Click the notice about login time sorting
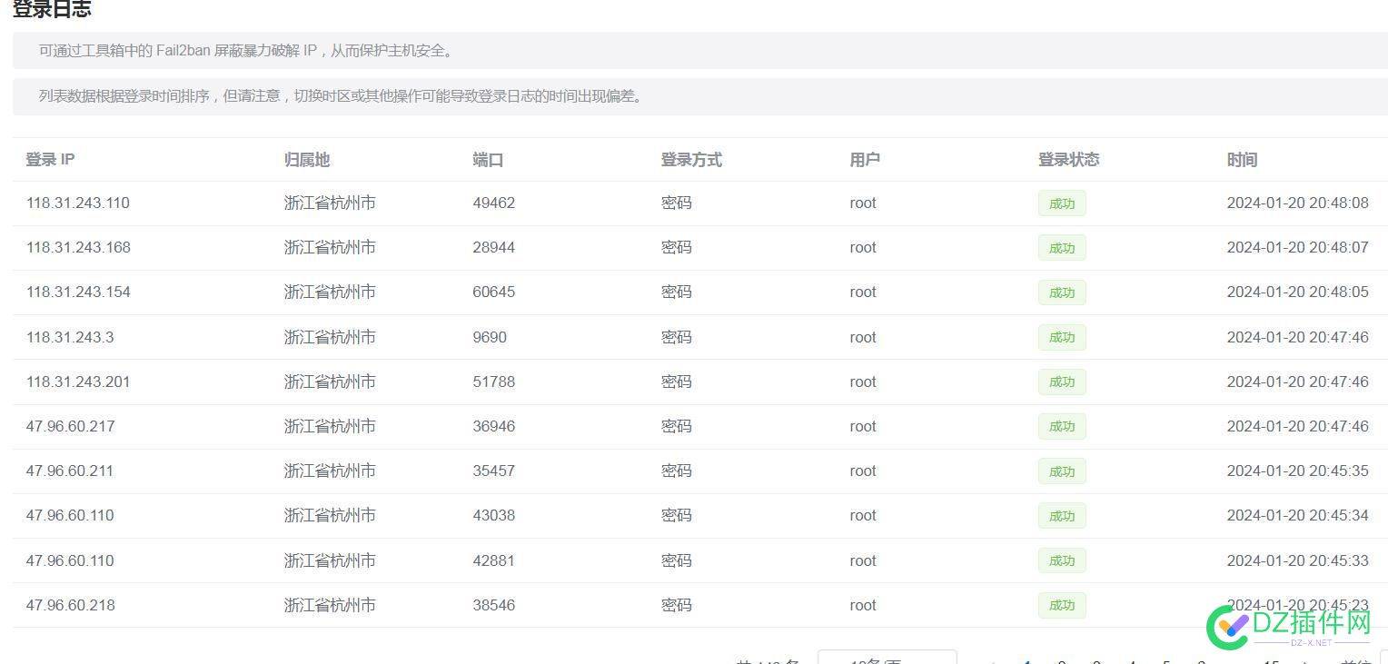Screen dimensions: 1388x664 click(342, 96)
